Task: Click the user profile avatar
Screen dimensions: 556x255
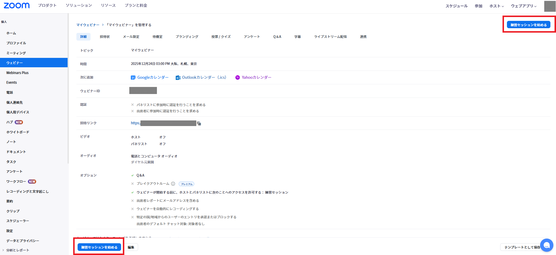Action: point(550,6)
